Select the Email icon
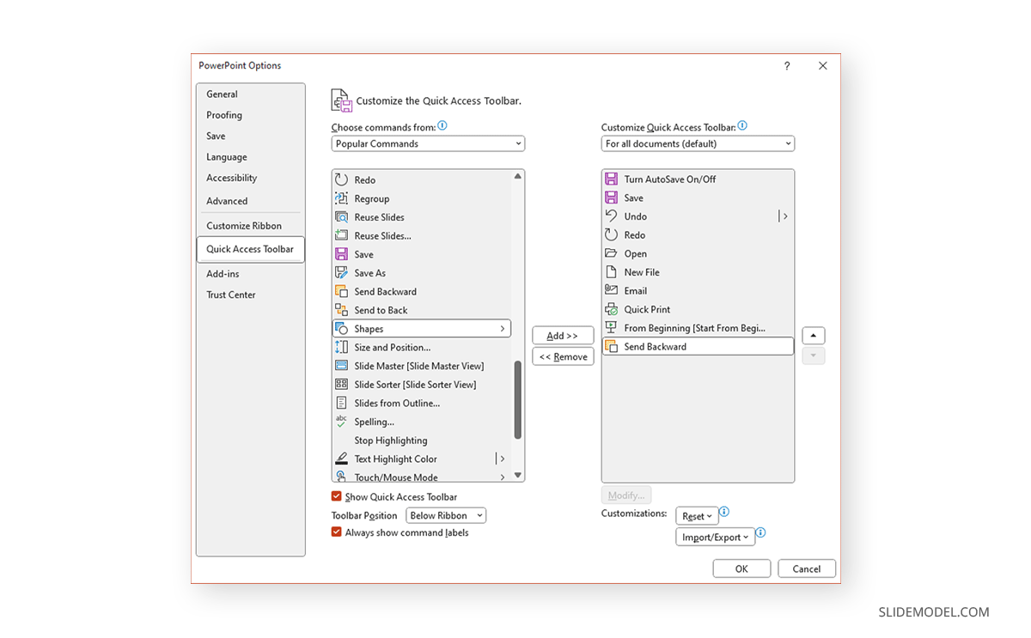Screen dimensions: 1031x638 click(x=611, y=290)
